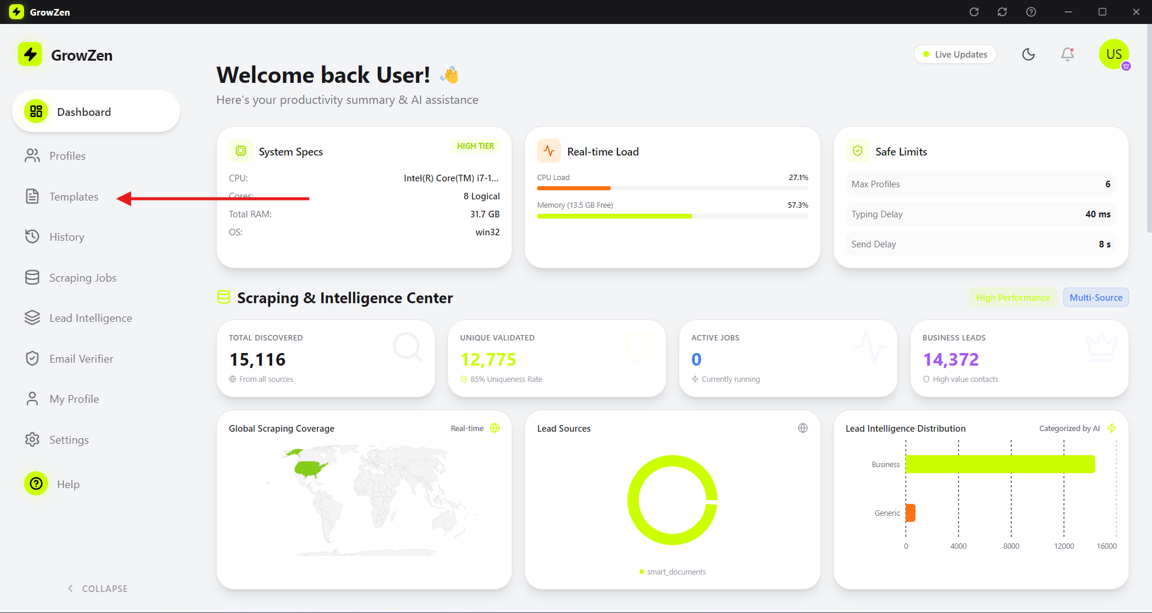Image resolution: width=1152 pixels, height=613 pixels.
Task: Click the High Performance badge
Action: (1013, 298)
